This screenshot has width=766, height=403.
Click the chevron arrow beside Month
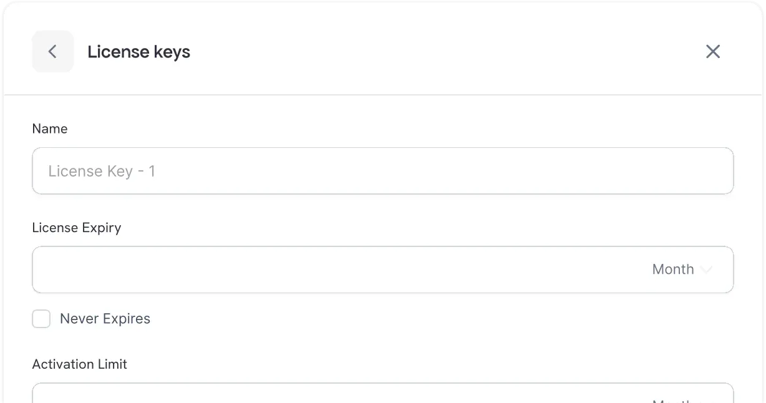tap(706, 269)
